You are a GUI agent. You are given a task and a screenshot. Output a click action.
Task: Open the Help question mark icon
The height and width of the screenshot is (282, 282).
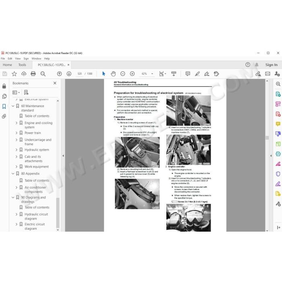click(248, 65)
